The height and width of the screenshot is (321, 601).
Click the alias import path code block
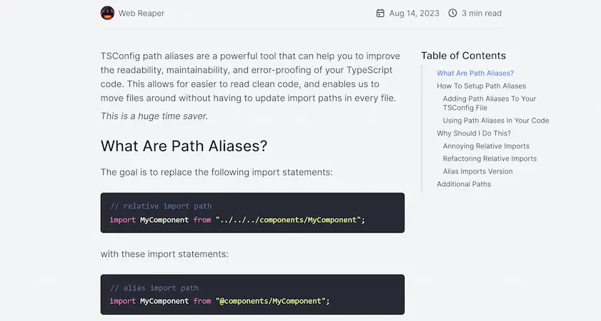[x=252, y=294]
